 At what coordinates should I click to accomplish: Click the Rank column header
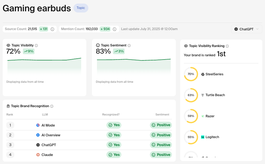tap(10, 115)
